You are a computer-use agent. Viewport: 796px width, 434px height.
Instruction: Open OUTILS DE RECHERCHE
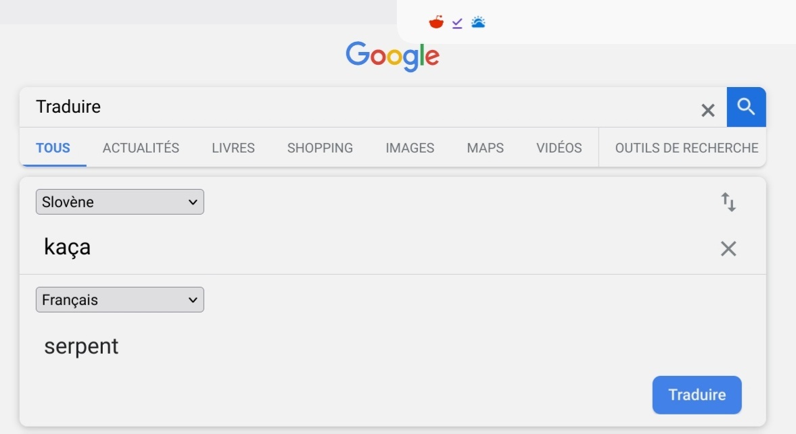point(686,148)
